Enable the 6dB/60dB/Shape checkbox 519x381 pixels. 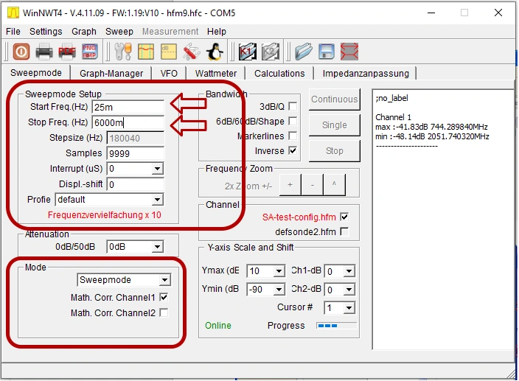[293, 121]
